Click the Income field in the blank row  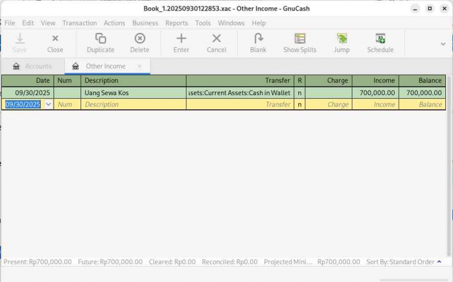[x=375, y=105]
